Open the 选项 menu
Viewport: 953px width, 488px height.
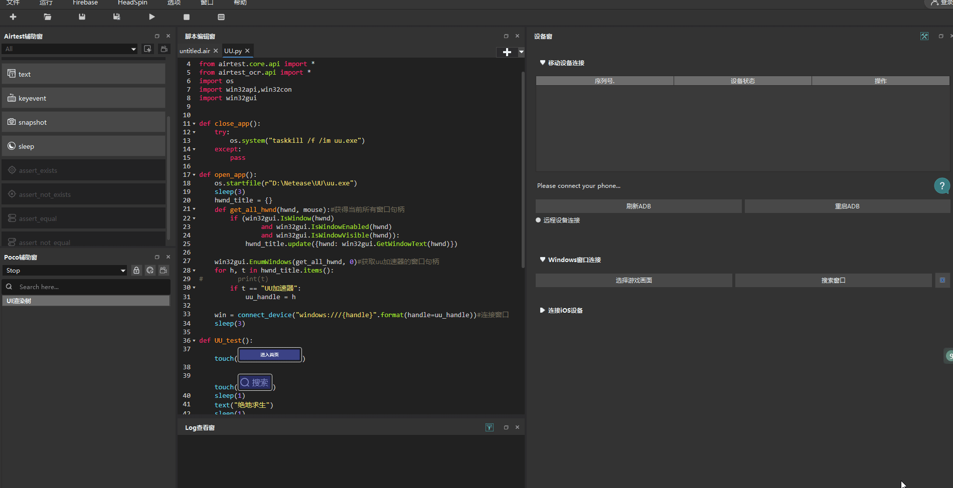coord(174,3)
